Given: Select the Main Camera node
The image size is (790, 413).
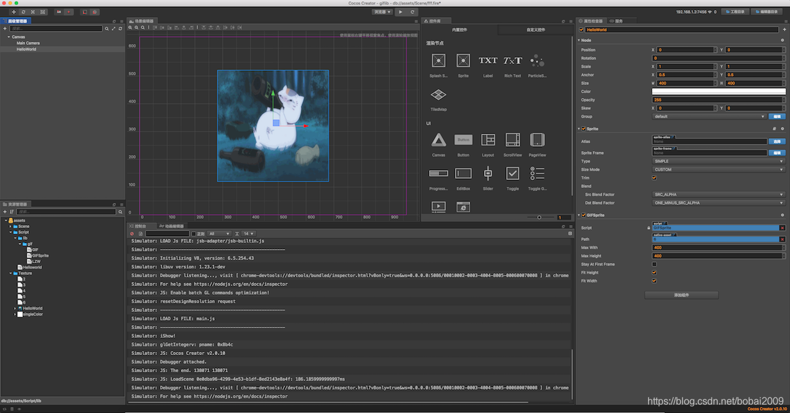Looking at the screenshot, I should click(28, 43).
